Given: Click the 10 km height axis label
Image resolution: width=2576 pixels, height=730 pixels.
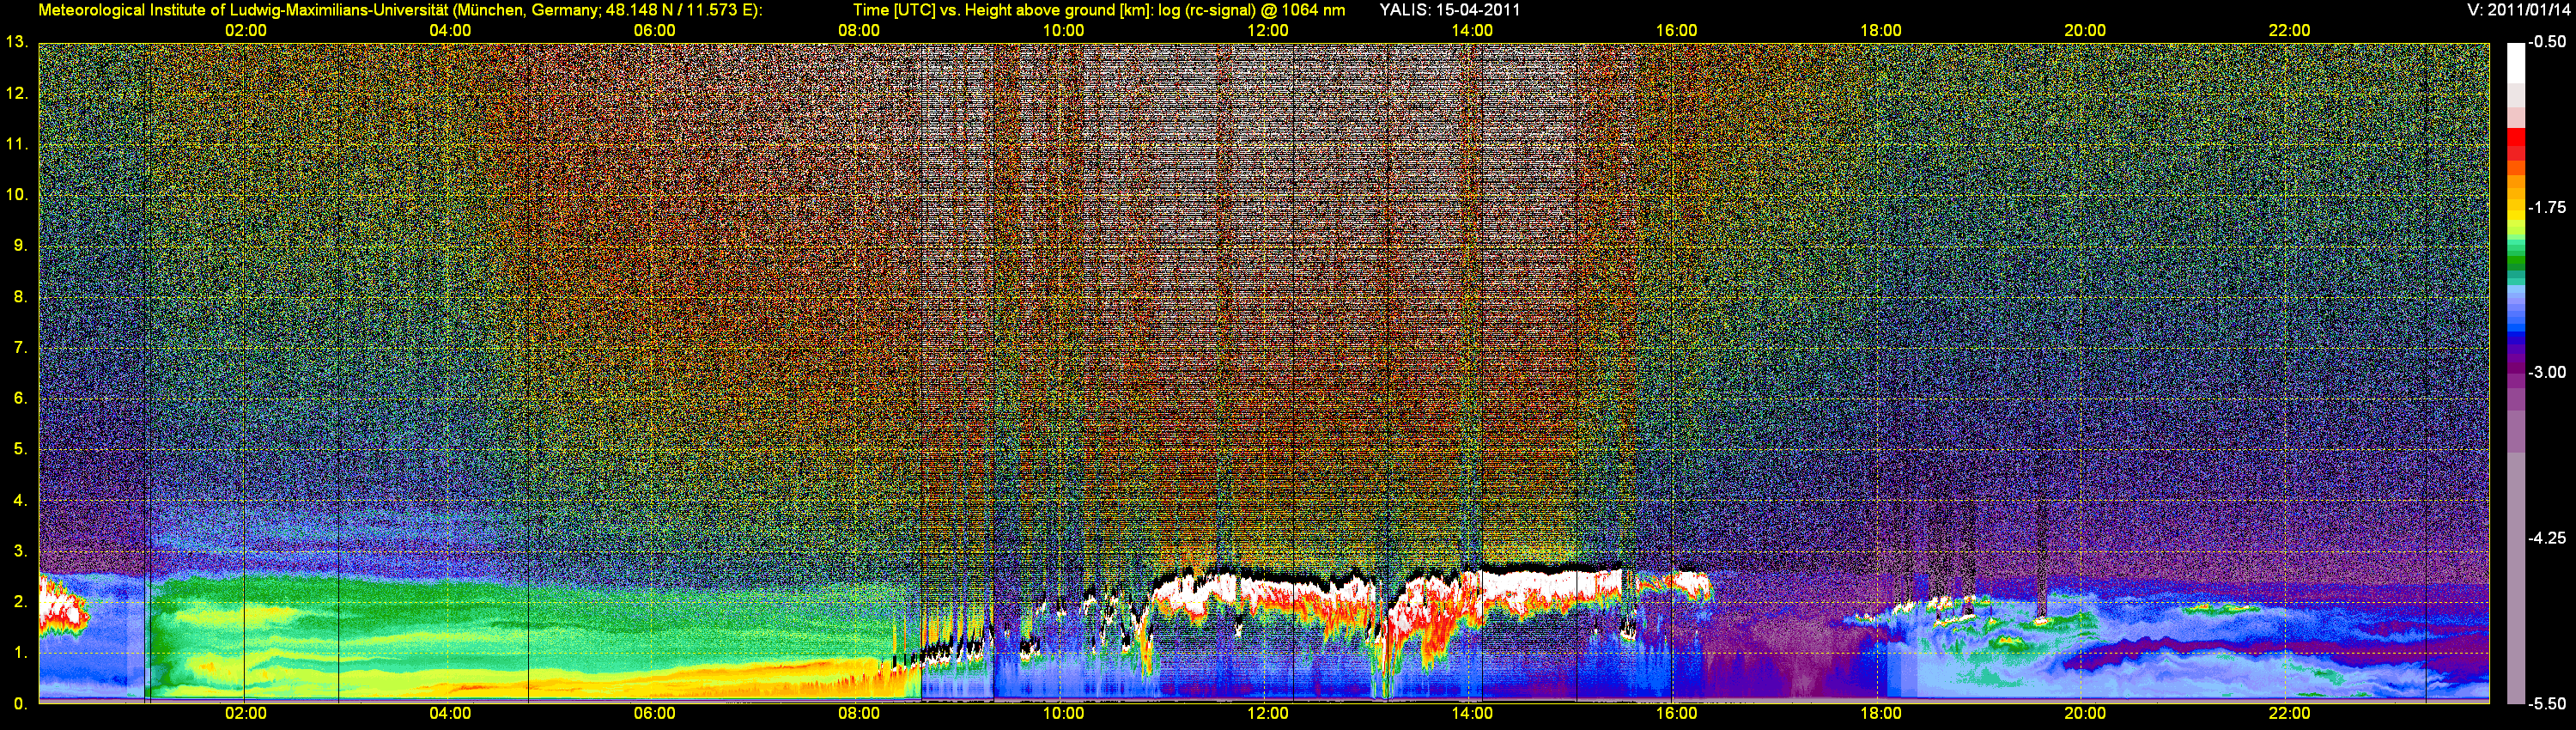Looking at the screenshot, I should click(17, 194).
